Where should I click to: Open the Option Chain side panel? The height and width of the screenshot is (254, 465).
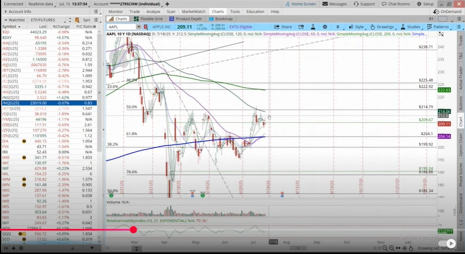(x=461, y=145)
